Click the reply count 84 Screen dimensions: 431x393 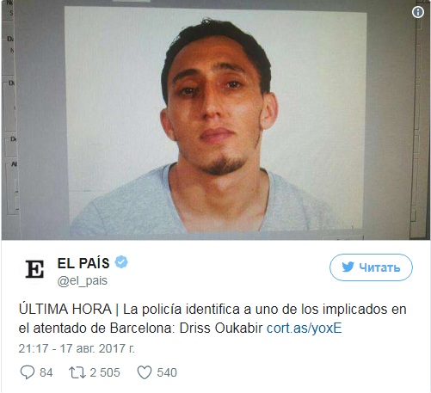point(46,372)
